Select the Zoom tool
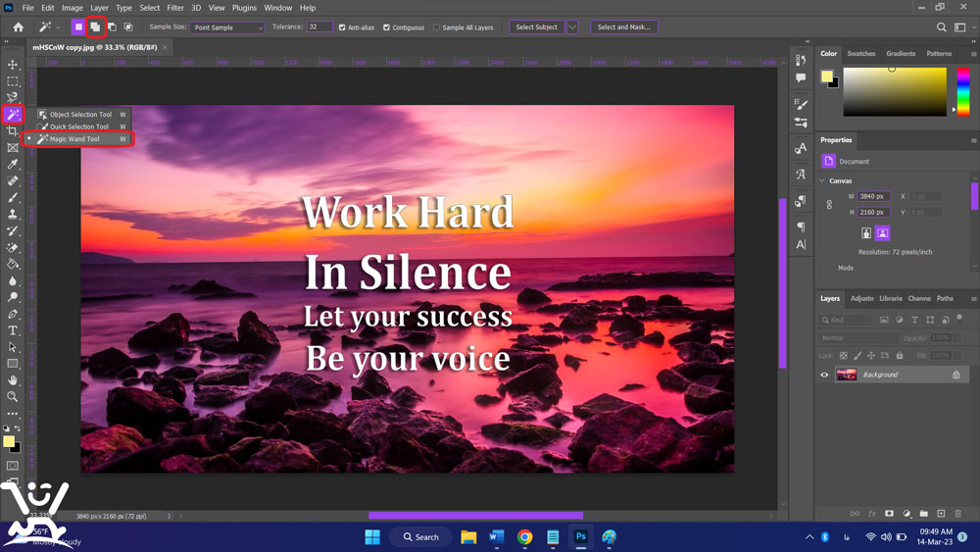The height and width of the screenshot is (552, 980). click(13, 396)
